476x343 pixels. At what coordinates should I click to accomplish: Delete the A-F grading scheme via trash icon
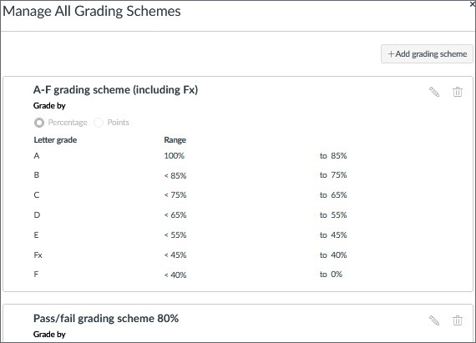tap(458, 92)
